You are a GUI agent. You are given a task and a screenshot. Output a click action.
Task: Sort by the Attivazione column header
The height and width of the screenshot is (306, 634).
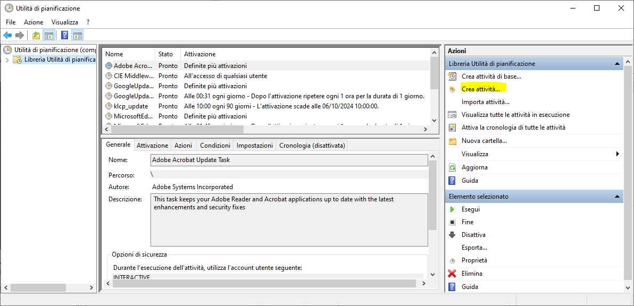click(x=305, y=54)
